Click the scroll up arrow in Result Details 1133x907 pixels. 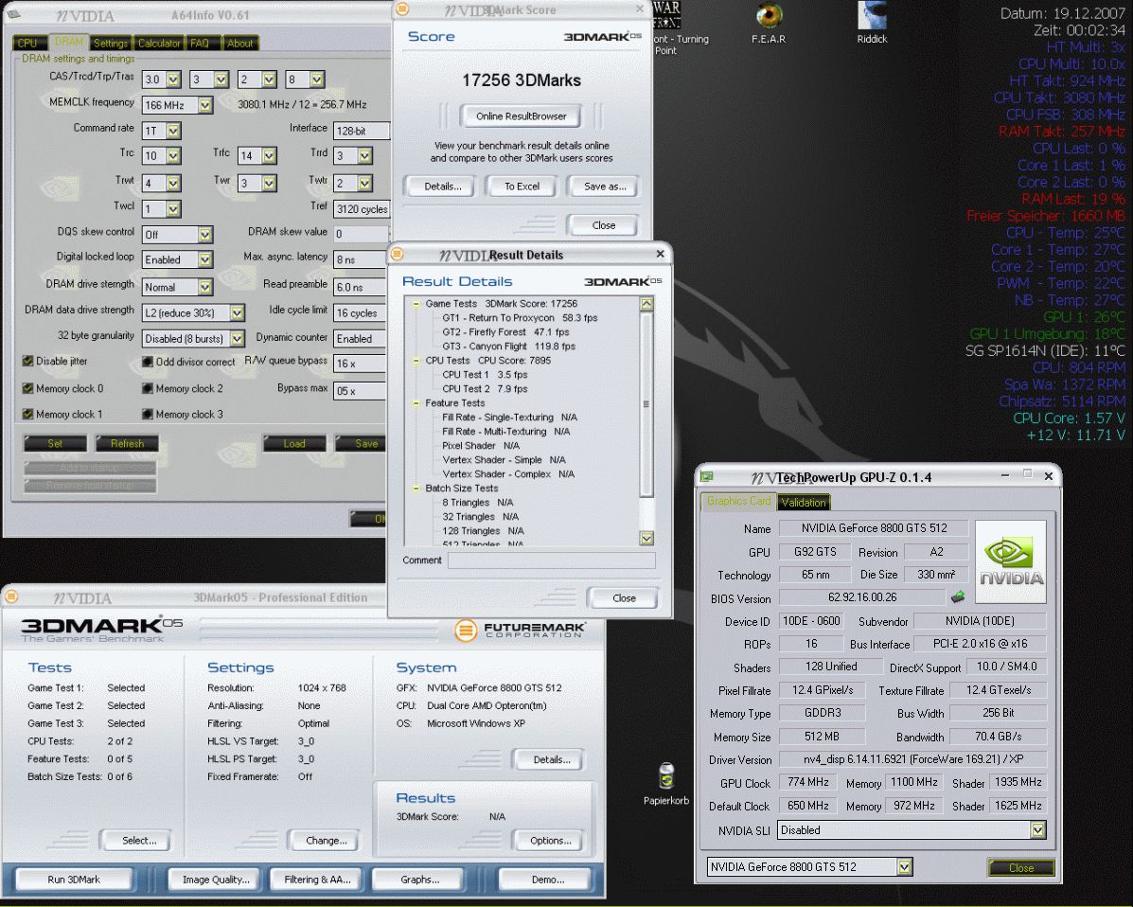pos(646,304)
